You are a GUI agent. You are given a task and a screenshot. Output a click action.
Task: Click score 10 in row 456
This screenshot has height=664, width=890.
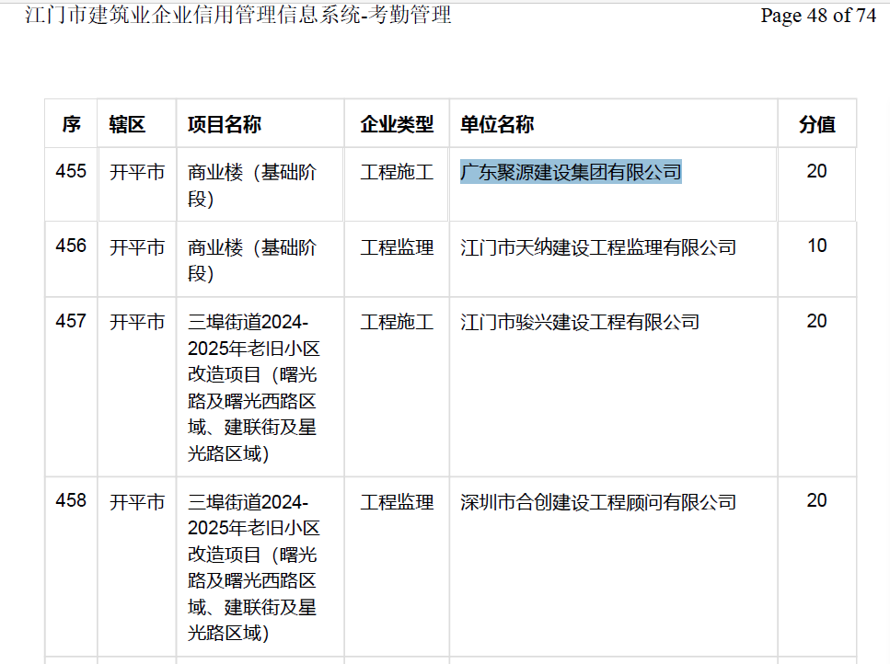816,246
